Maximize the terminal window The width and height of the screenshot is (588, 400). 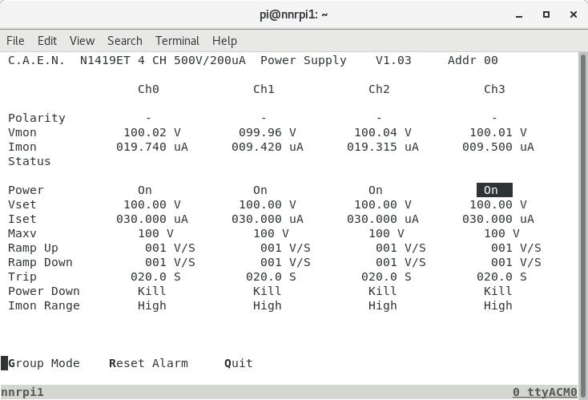click(546, 14)
